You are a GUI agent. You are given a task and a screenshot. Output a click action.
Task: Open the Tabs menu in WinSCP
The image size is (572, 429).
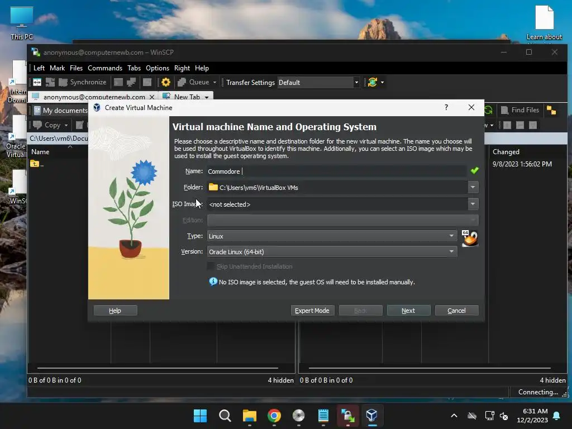[134, 68]
